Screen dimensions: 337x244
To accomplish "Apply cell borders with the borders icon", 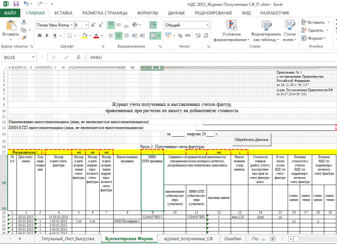I will [69, 36].
